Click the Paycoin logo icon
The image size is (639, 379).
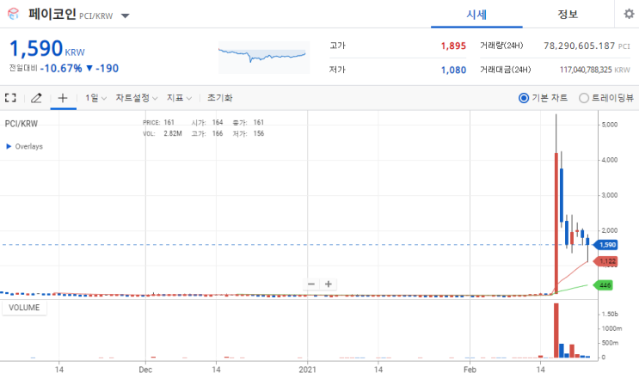(14, 15)
